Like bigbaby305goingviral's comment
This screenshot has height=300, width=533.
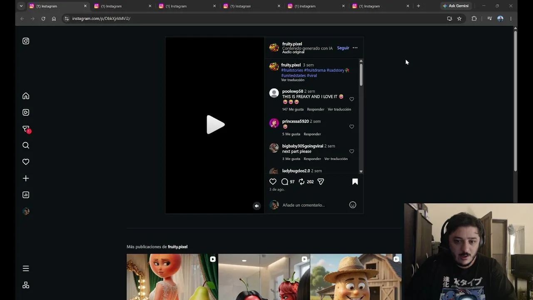point(352,151)
